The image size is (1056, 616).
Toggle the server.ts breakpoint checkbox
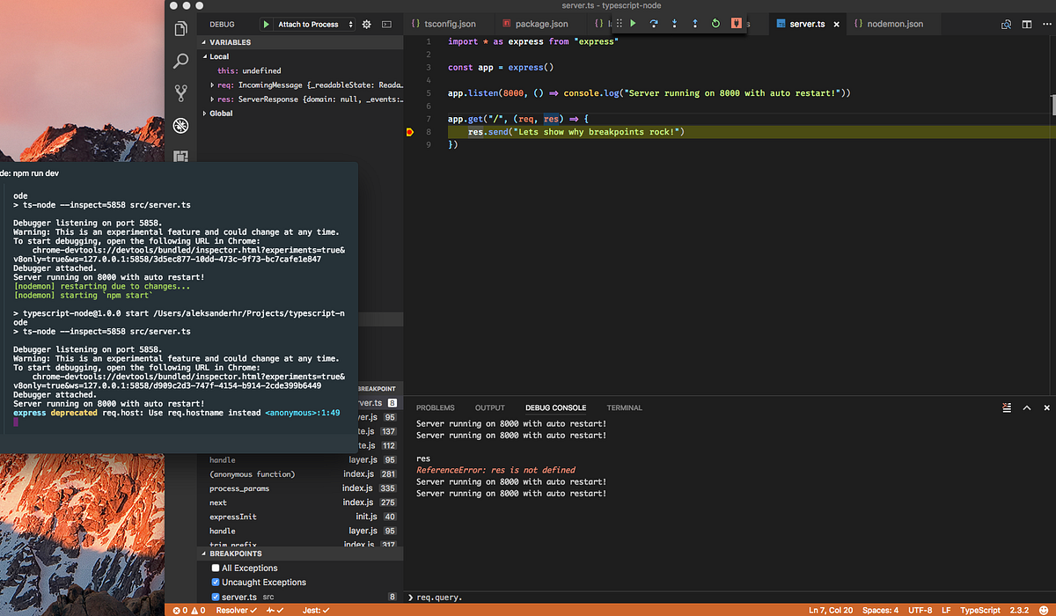pyautogui.click(x=215, y=597)
